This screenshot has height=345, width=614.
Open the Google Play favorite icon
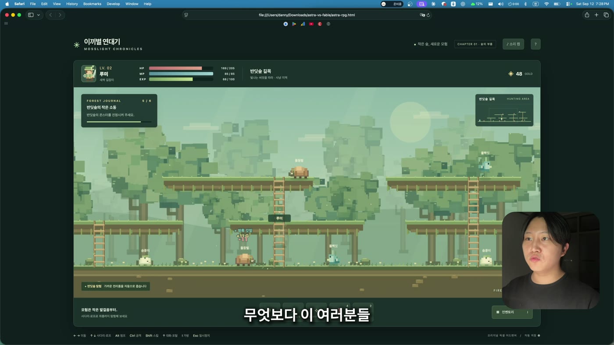(x=294, y=24)
